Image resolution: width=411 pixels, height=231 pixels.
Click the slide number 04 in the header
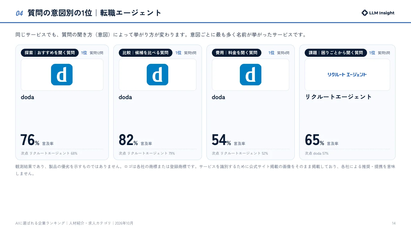[19, 13]
